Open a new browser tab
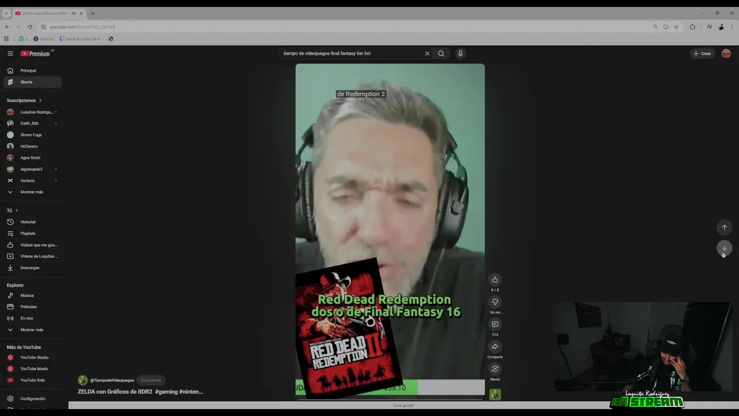739x416 pixels. pyautogui.click(x=92, y=13)
